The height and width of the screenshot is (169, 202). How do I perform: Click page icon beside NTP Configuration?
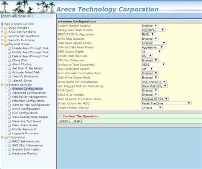pyautogui.click(x=9, y=113)
